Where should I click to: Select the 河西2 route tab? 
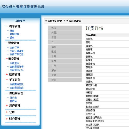coord(65,33)
